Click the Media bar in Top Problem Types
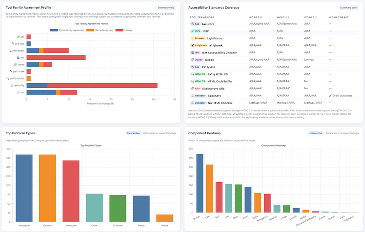This screenshot has height=232, width=365. coord(165,218)
